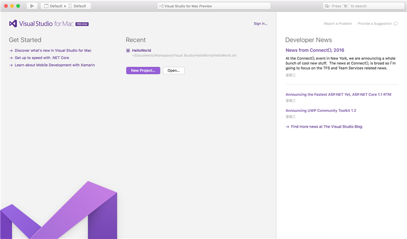Image resolution: width=407 pixels, height=239 pixels.
Task: Click the HelloWorld.sln path text
Action: click(184, 55)
